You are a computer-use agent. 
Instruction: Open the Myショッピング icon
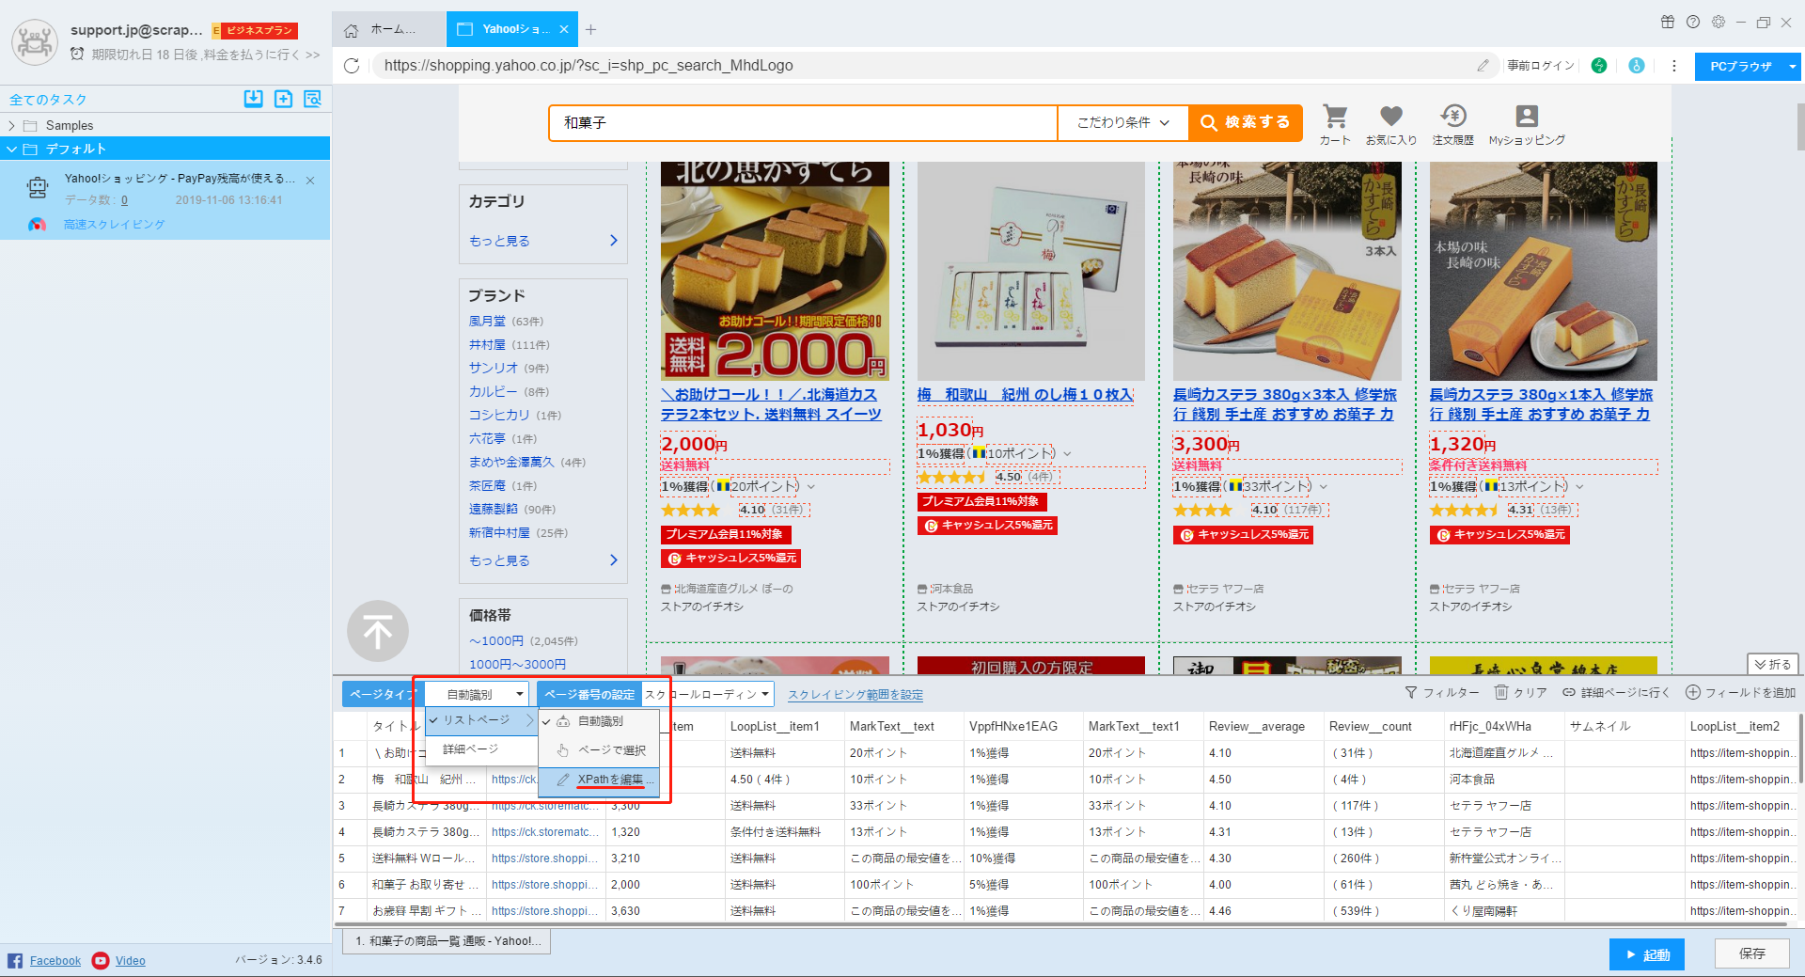[1527, 124]
